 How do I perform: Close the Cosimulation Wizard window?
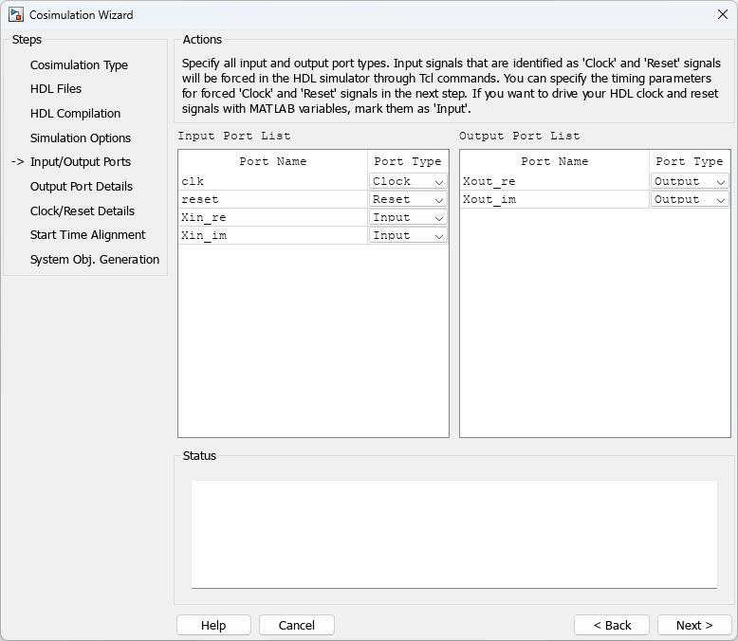tap(722, 14)
